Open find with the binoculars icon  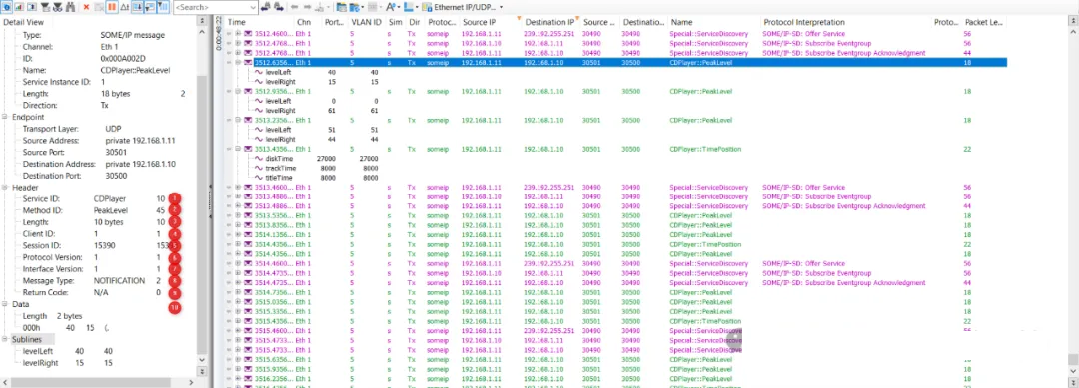(x=70, y=7)
